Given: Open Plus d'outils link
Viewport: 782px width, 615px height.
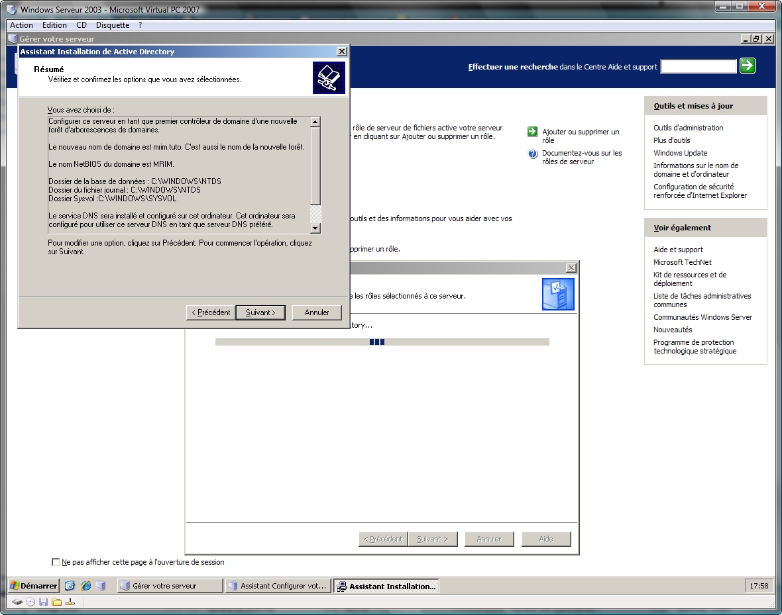Looking at the screenshot, I should (x=672, y=140).
